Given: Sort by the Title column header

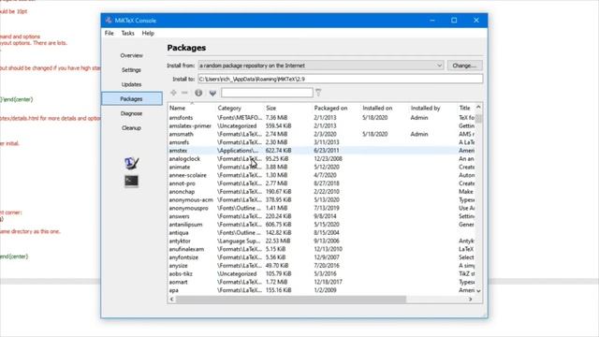Looking at the screenshot, I should coord(466,109).
